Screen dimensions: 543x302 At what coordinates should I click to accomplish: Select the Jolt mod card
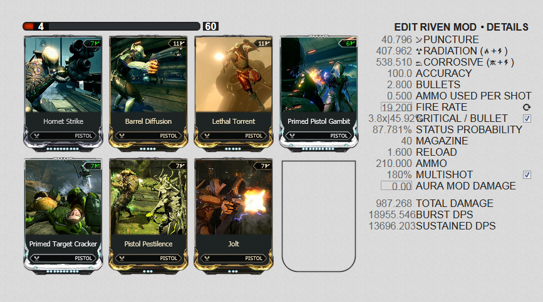pyautogui.click(x=234, y=216)
